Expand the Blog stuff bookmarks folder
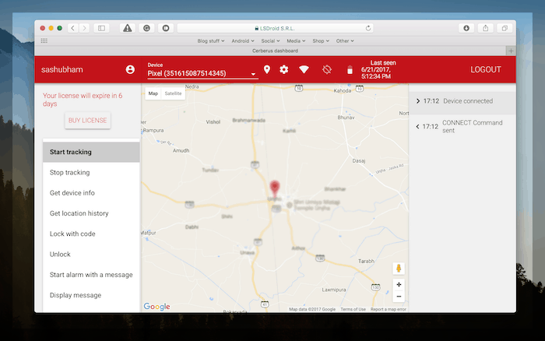This screenshot has height=341, width=545. point(211,40)
